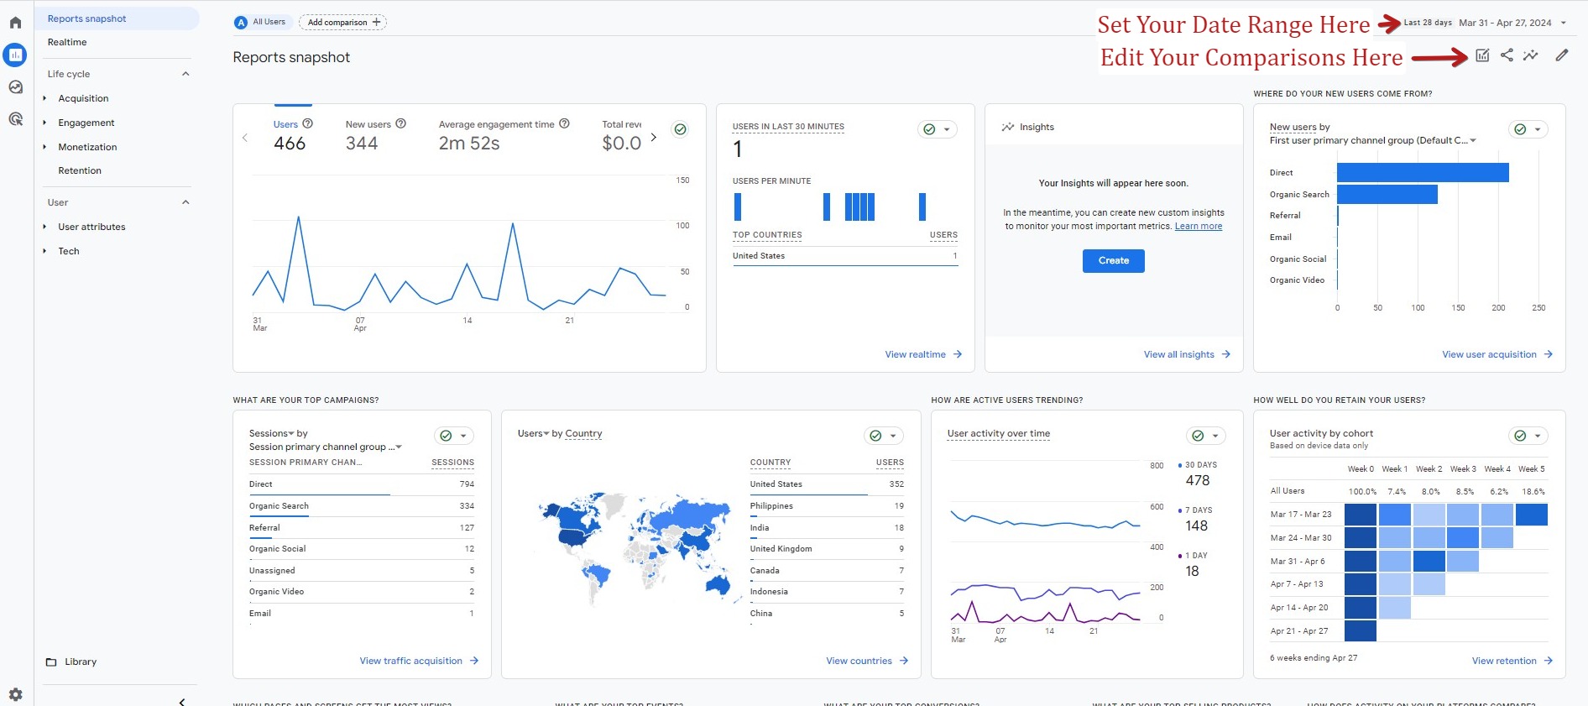The width and height of the screenshot is (1588, 706).
Task: Open the View countries link
Action: tap(867, 661)
